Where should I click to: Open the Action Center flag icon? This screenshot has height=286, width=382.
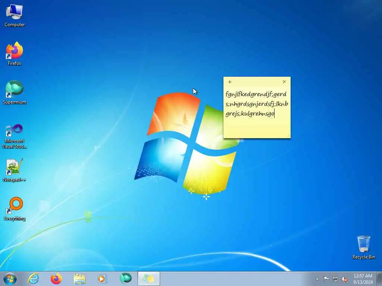(326, 279)
